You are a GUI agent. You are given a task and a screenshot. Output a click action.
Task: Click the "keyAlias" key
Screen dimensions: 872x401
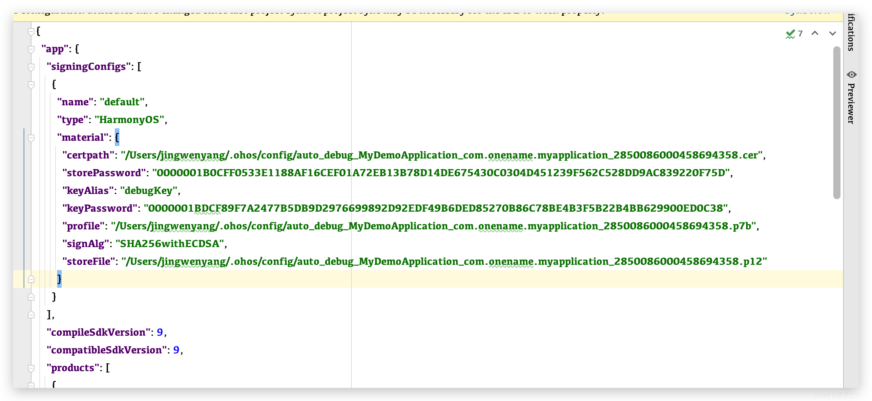tap(88, 191)
